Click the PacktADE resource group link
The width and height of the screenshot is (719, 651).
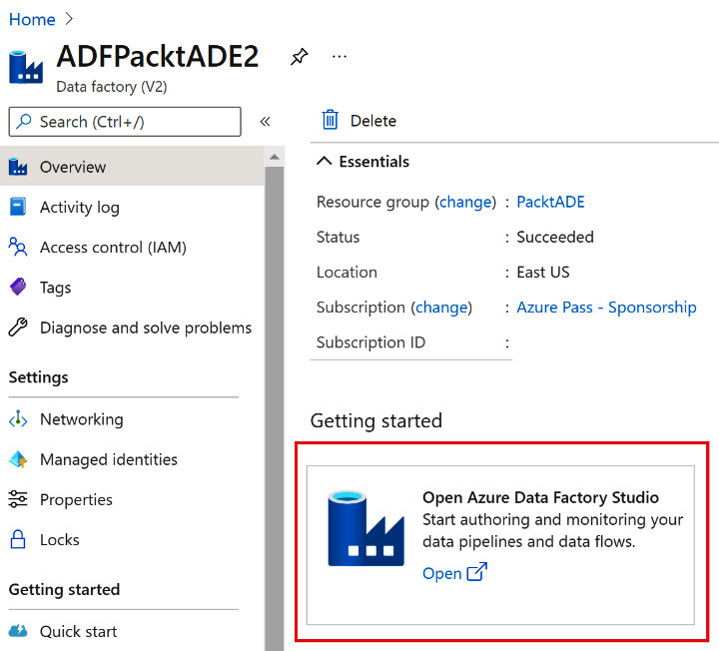550,202
